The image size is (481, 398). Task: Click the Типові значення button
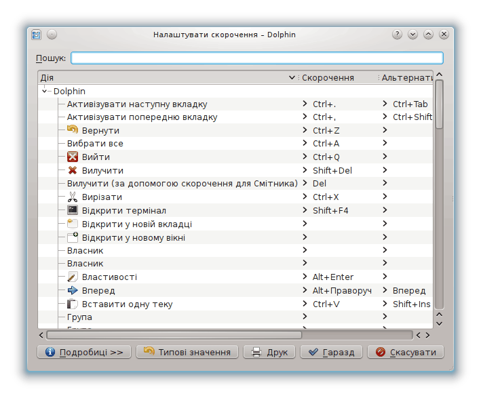187,352
